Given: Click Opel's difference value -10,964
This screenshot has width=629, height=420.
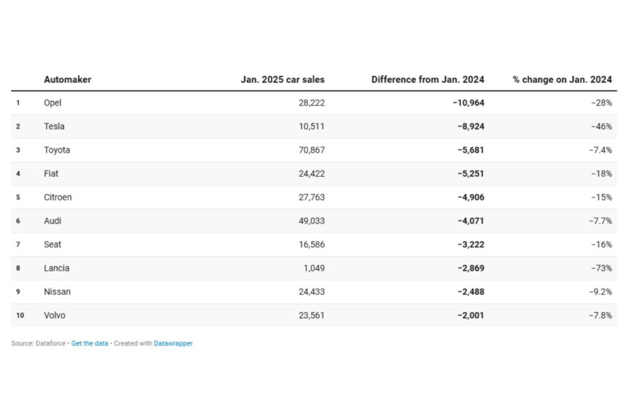Looking at the screenshot, I should tap(469, 103).
